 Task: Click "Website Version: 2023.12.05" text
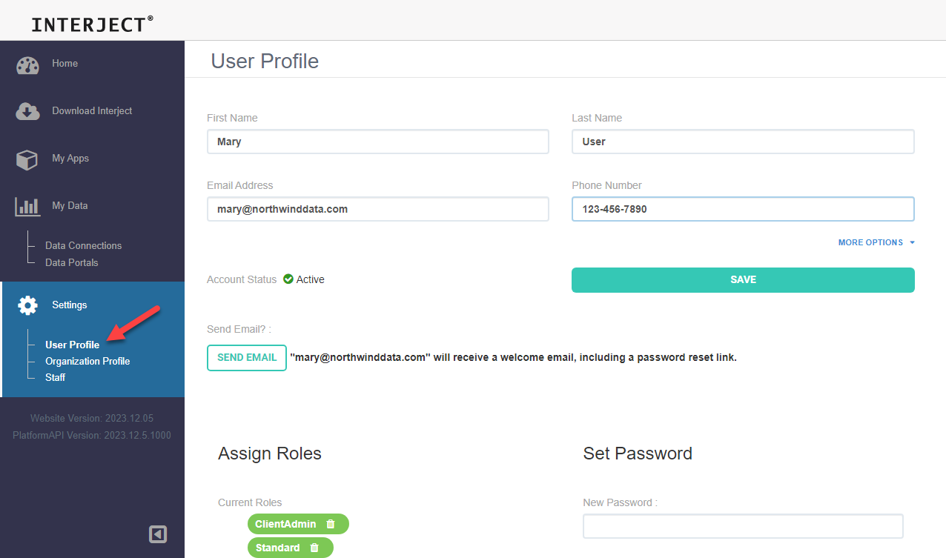point(92,419)
